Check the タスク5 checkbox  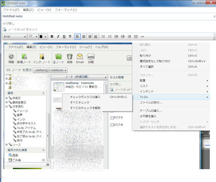112,118
